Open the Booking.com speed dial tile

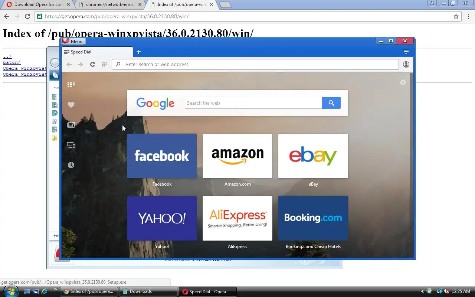pos(313,218)
